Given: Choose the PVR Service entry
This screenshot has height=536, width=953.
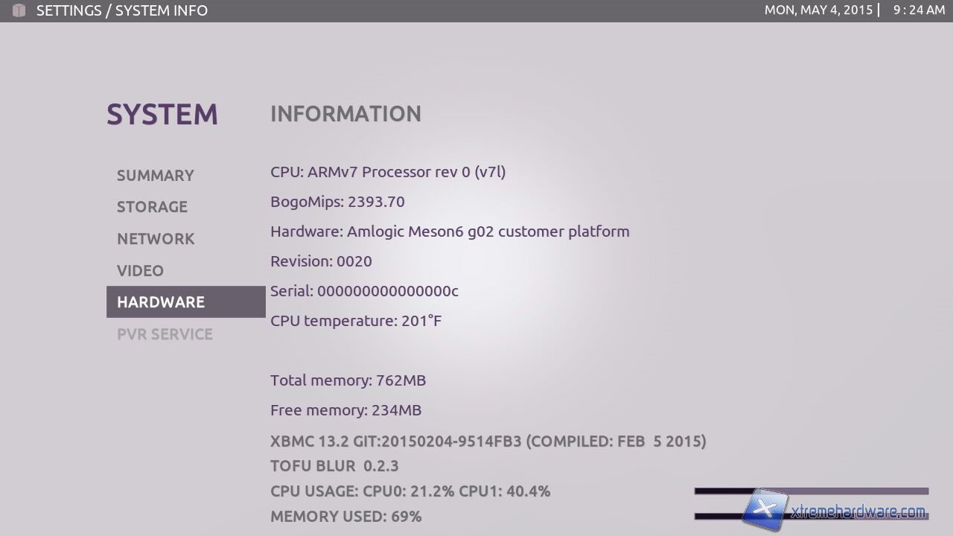Looking at the screenshot, I should point(165,334).
